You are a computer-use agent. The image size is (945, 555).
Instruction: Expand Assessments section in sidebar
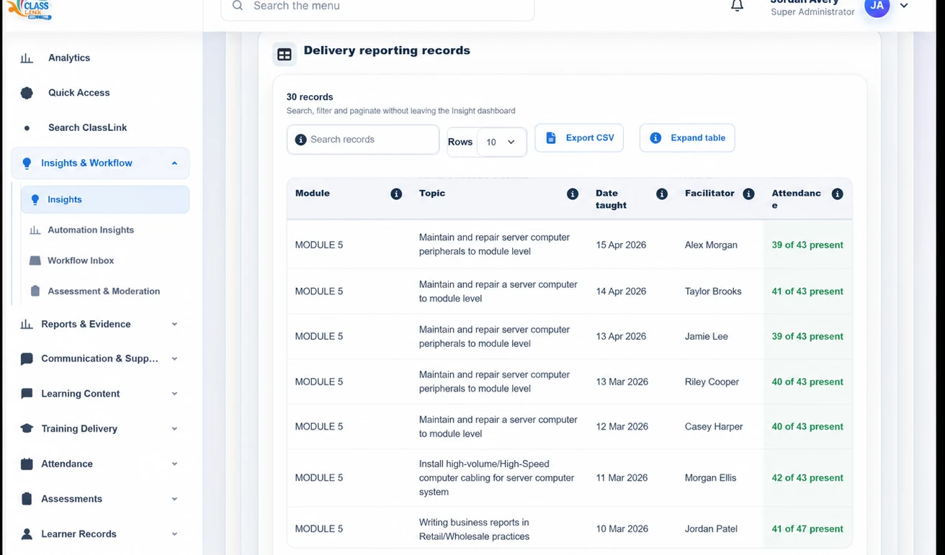coord(100,499)
